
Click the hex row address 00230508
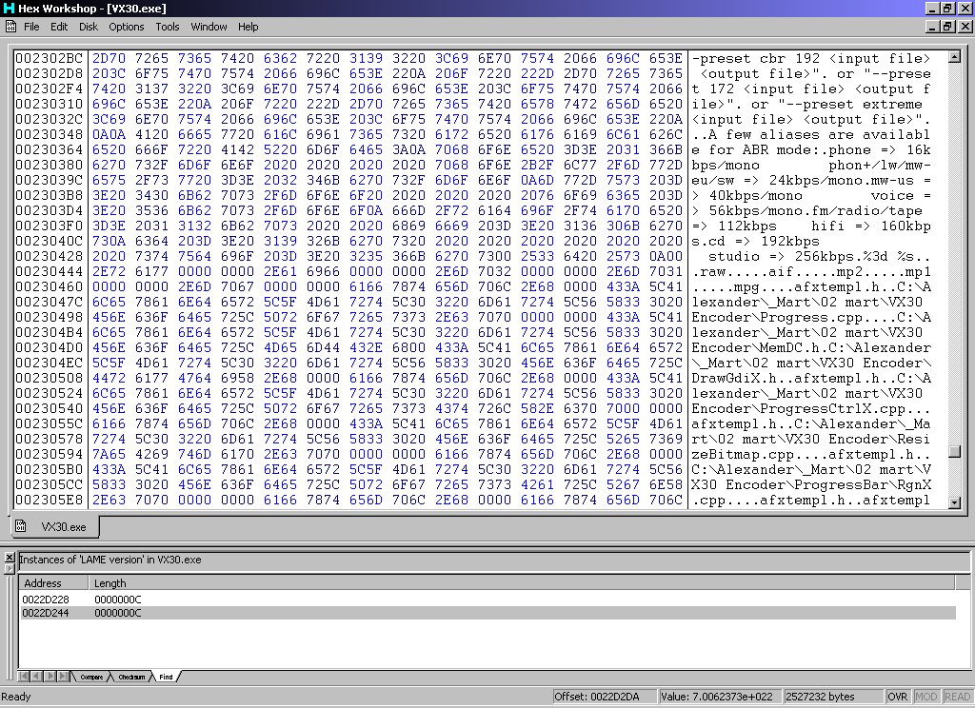(50, 378)
